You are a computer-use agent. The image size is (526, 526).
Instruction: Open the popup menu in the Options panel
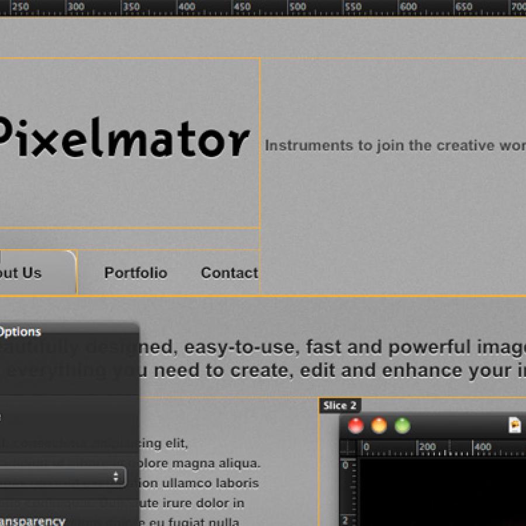[63, 476]
